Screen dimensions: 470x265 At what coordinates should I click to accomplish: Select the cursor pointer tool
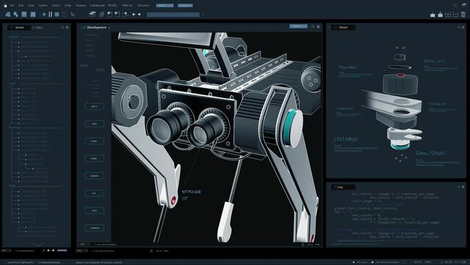tap(73, 15)
